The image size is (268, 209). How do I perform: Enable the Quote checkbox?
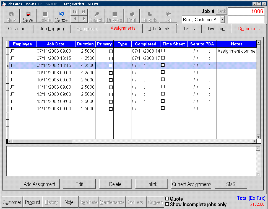point(167,199)
